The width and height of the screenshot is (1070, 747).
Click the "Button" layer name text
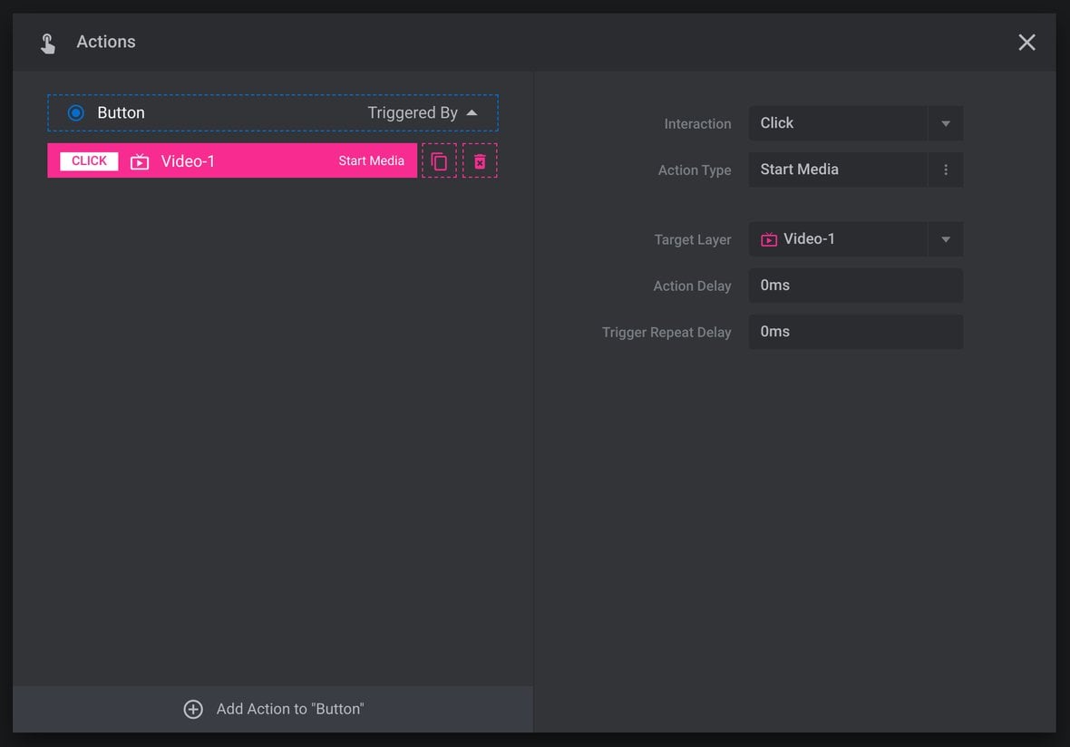pos(121,112)
